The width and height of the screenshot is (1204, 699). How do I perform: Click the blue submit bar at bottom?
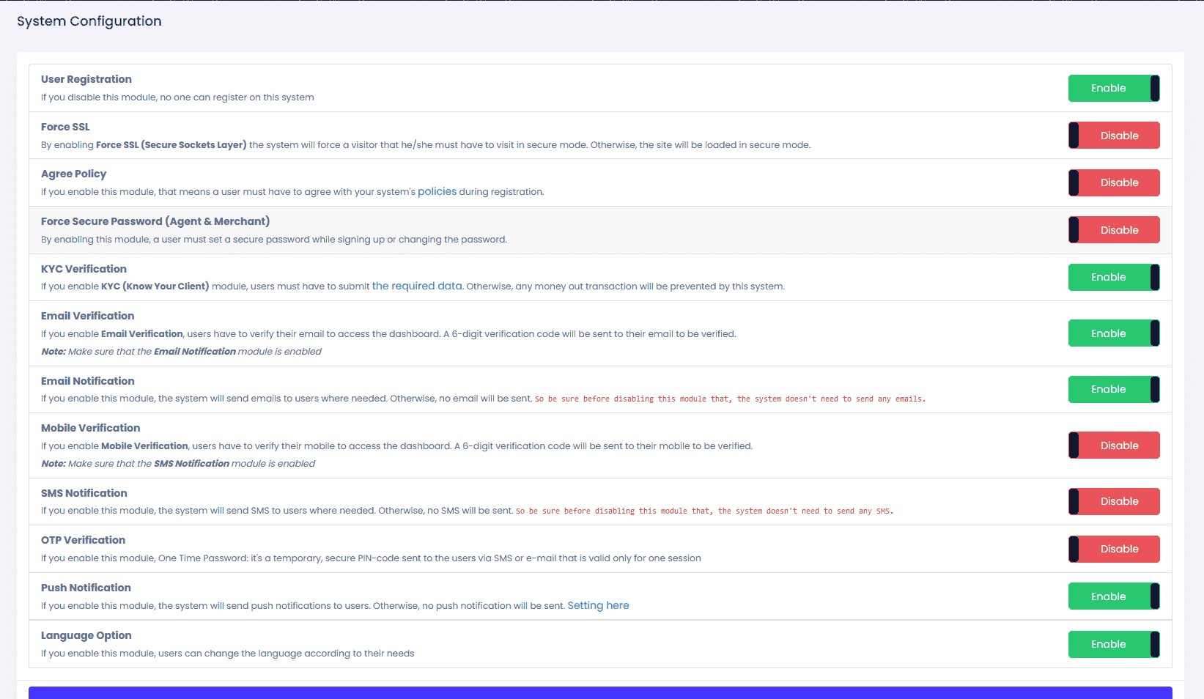(600, 692)
